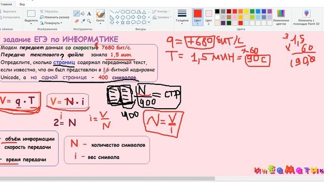Select the Eraser tool
324x182 pixels.
point(76,21)
